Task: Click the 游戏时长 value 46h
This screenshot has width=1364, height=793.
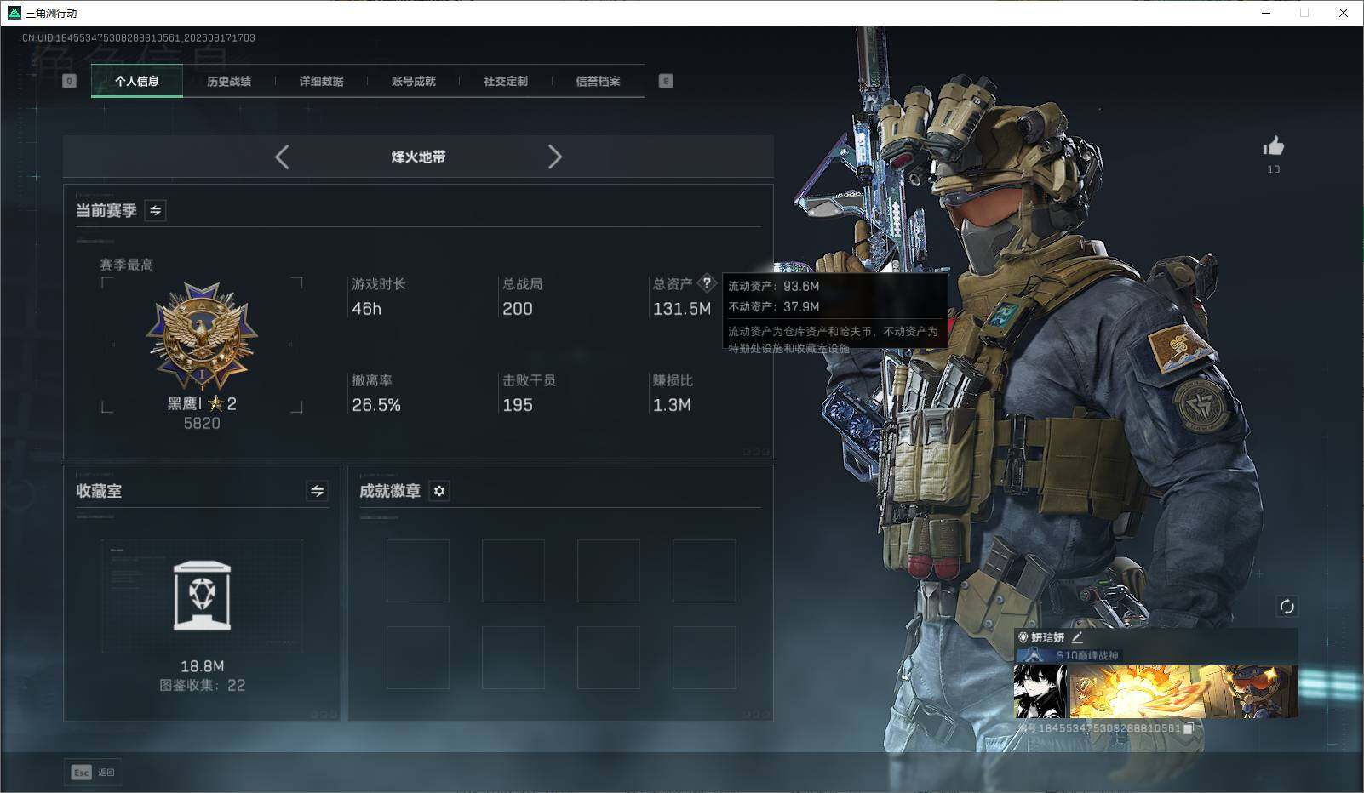Action: [367, 309]
